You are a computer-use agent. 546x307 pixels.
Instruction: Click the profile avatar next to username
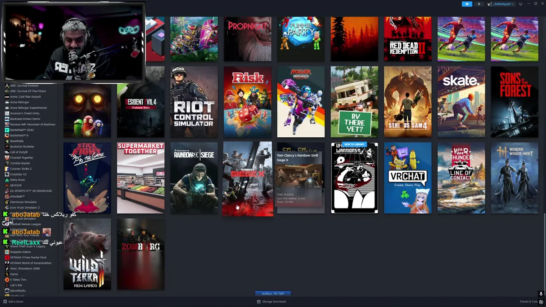click(489, 4)
